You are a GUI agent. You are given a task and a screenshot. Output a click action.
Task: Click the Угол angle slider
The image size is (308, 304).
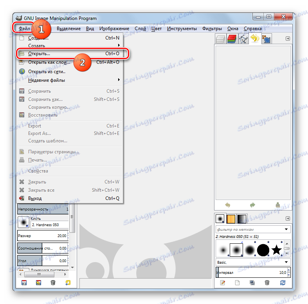point(42,261)
